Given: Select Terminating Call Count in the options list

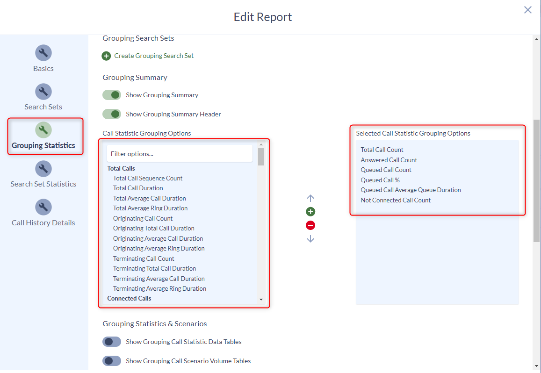Looking at the screenshot, I should 144,258.
